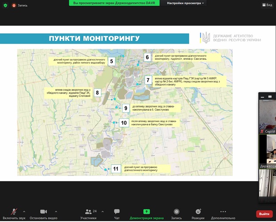Click monitoring point number 9 box
Image resolution: width=276 pixels, height=222 pixels.
coord(126,108)
